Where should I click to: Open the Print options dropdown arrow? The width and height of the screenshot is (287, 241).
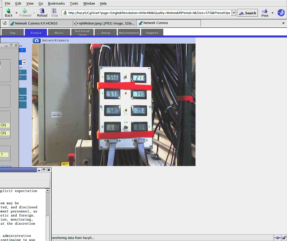coord(272,13)
